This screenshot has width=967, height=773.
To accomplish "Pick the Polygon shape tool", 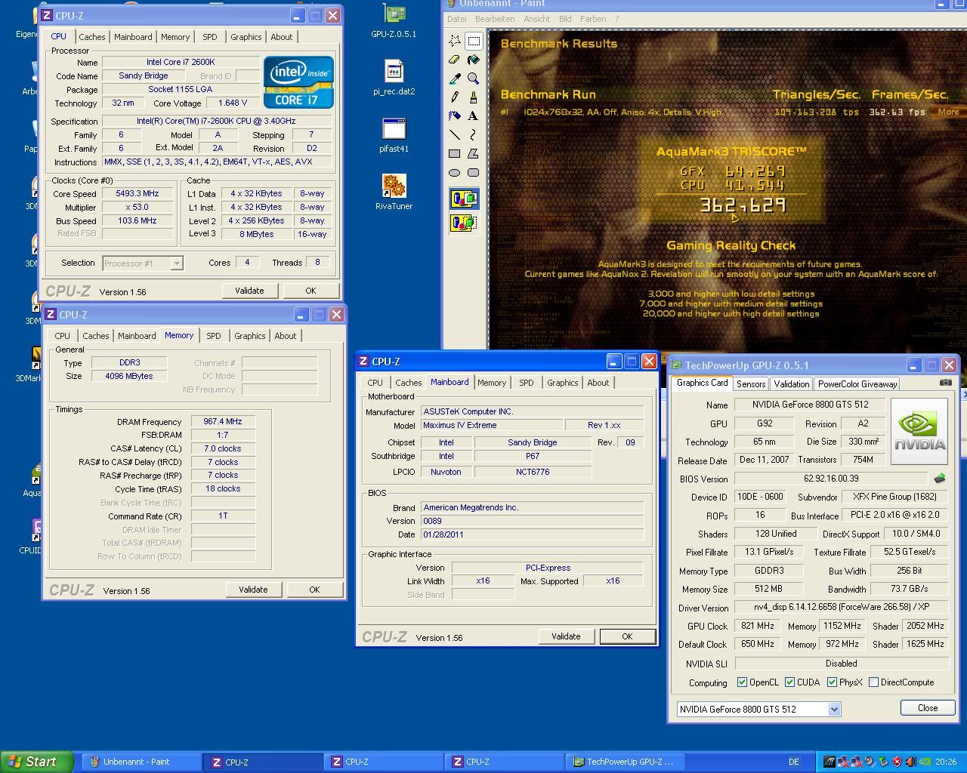I will 474,154.
